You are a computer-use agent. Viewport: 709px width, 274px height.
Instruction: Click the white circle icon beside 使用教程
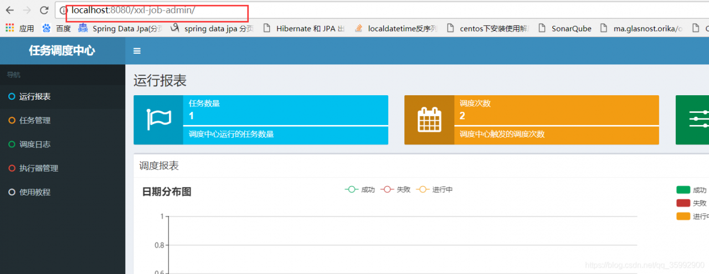click(12, 192)
